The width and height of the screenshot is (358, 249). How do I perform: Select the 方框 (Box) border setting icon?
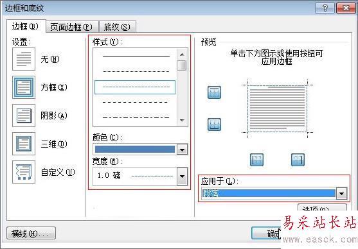(24, 87)
